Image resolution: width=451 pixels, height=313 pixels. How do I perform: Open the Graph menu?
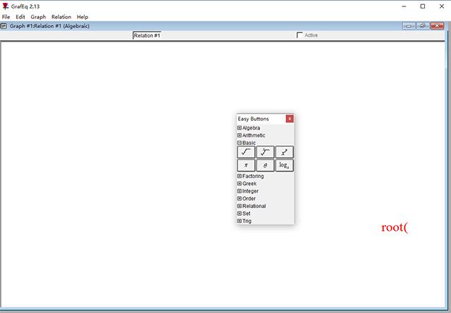(x=38, y=17)
